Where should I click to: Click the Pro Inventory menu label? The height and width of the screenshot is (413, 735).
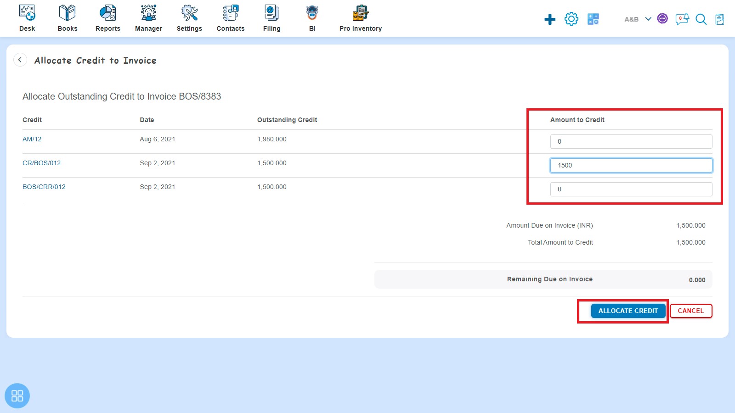point(361,28)
